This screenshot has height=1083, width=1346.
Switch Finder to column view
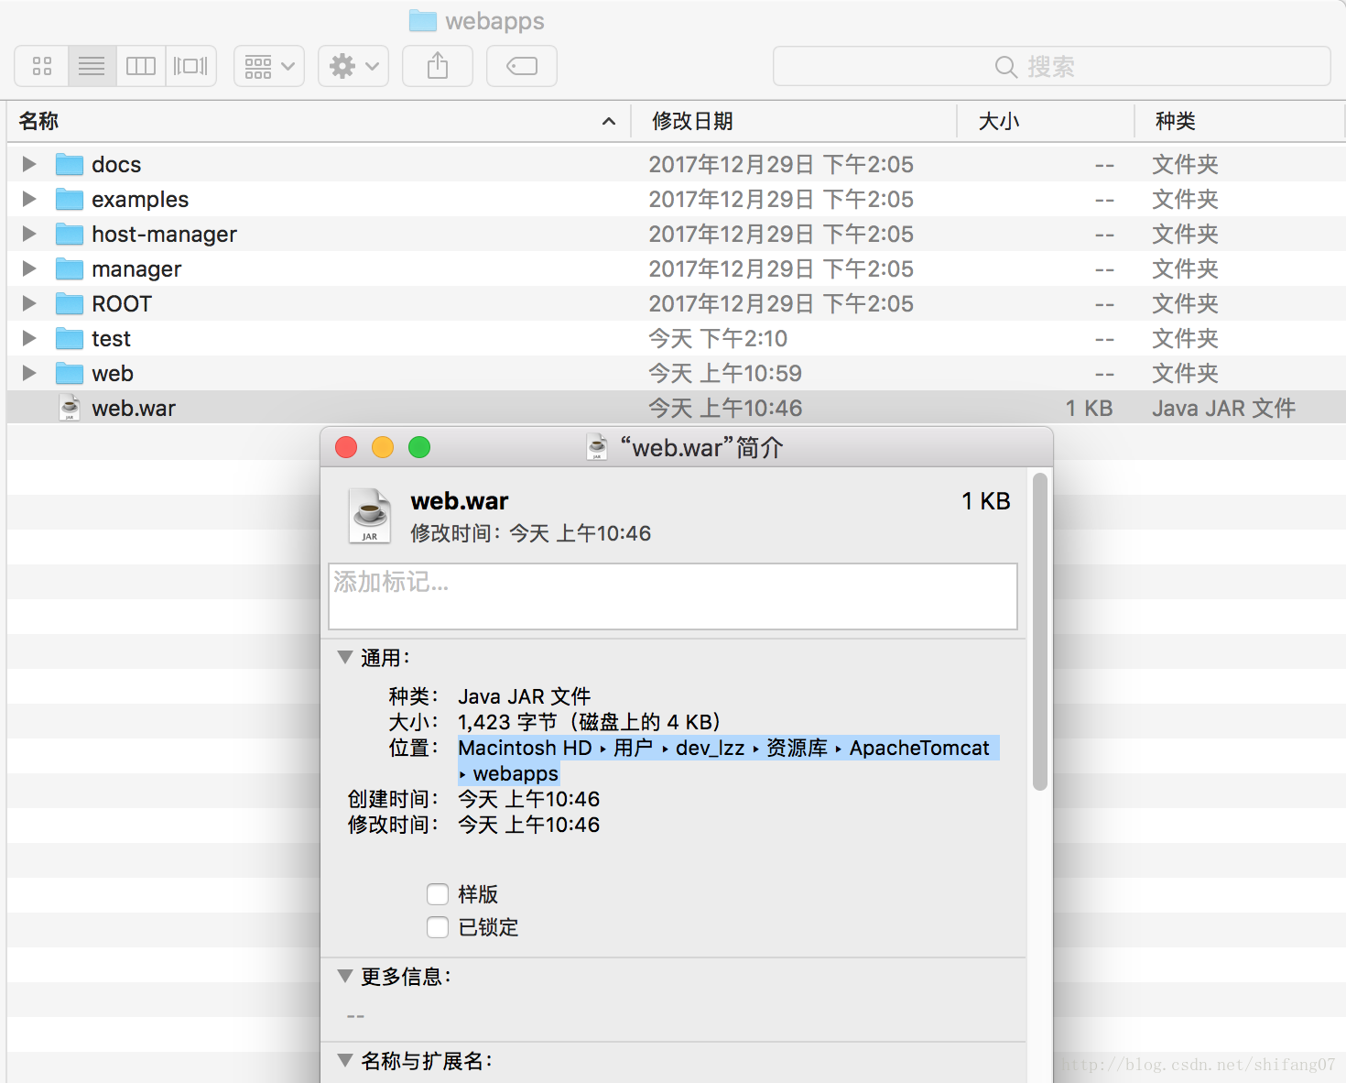(x=141, y=66)
